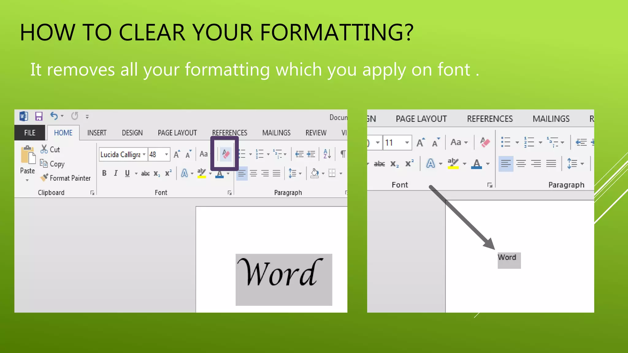The height and width of the screenshot is (353, 628).
Task: Open Underline style dropdown arrow
Action: pos(136,173)
